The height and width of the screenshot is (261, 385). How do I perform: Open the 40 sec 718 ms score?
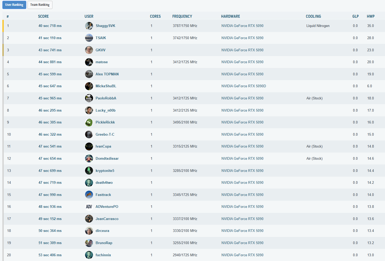[x=50, y=26]
